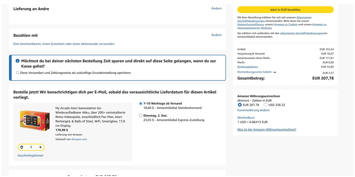
Task: Select USD 236.32 payment currency
Action: point(266,105)
